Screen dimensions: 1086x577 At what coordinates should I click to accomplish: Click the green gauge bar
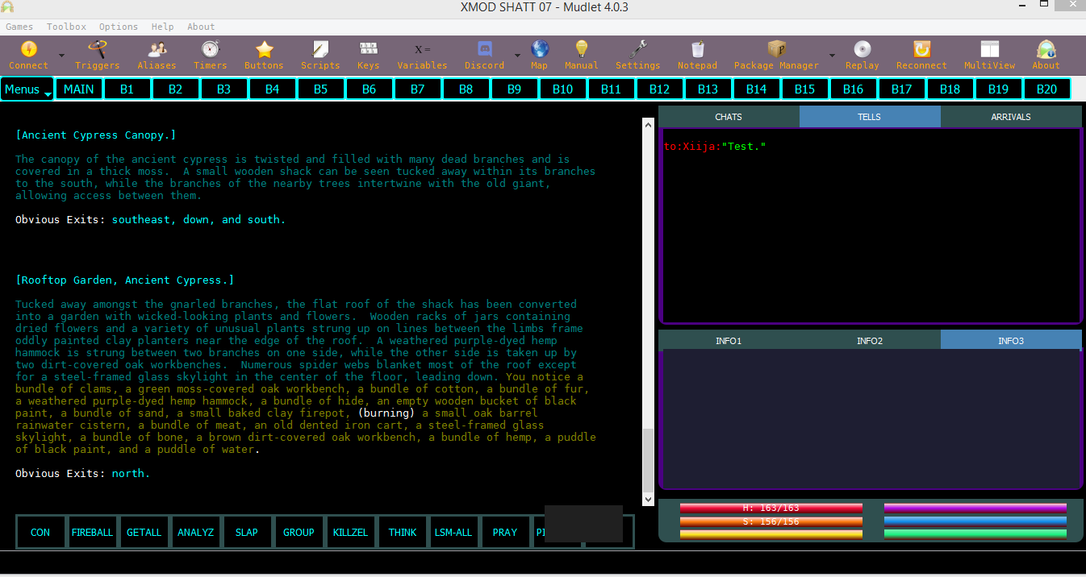tap(975, 533)
